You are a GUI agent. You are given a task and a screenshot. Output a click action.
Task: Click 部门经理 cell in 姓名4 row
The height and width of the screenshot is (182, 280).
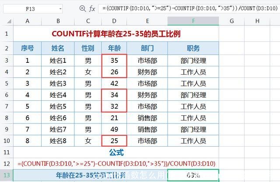(193, 95)
